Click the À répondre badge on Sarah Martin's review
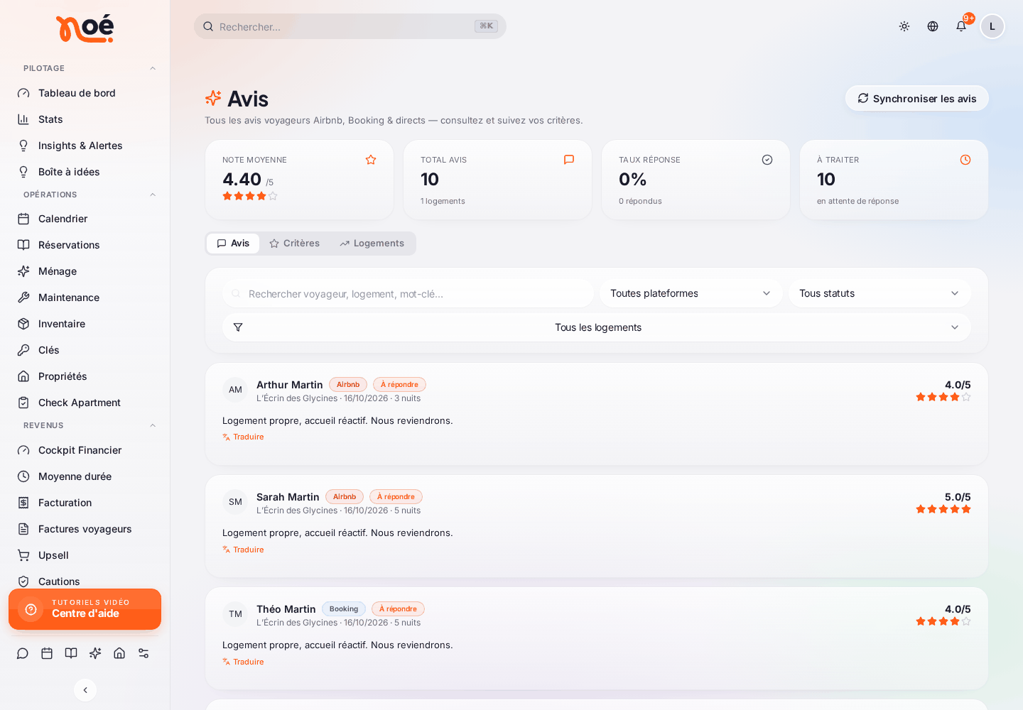Screen dimensions: 1023x710 pyautogui.click(x=396, y=497)
